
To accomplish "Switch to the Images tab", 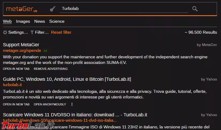I will (23, 21).
